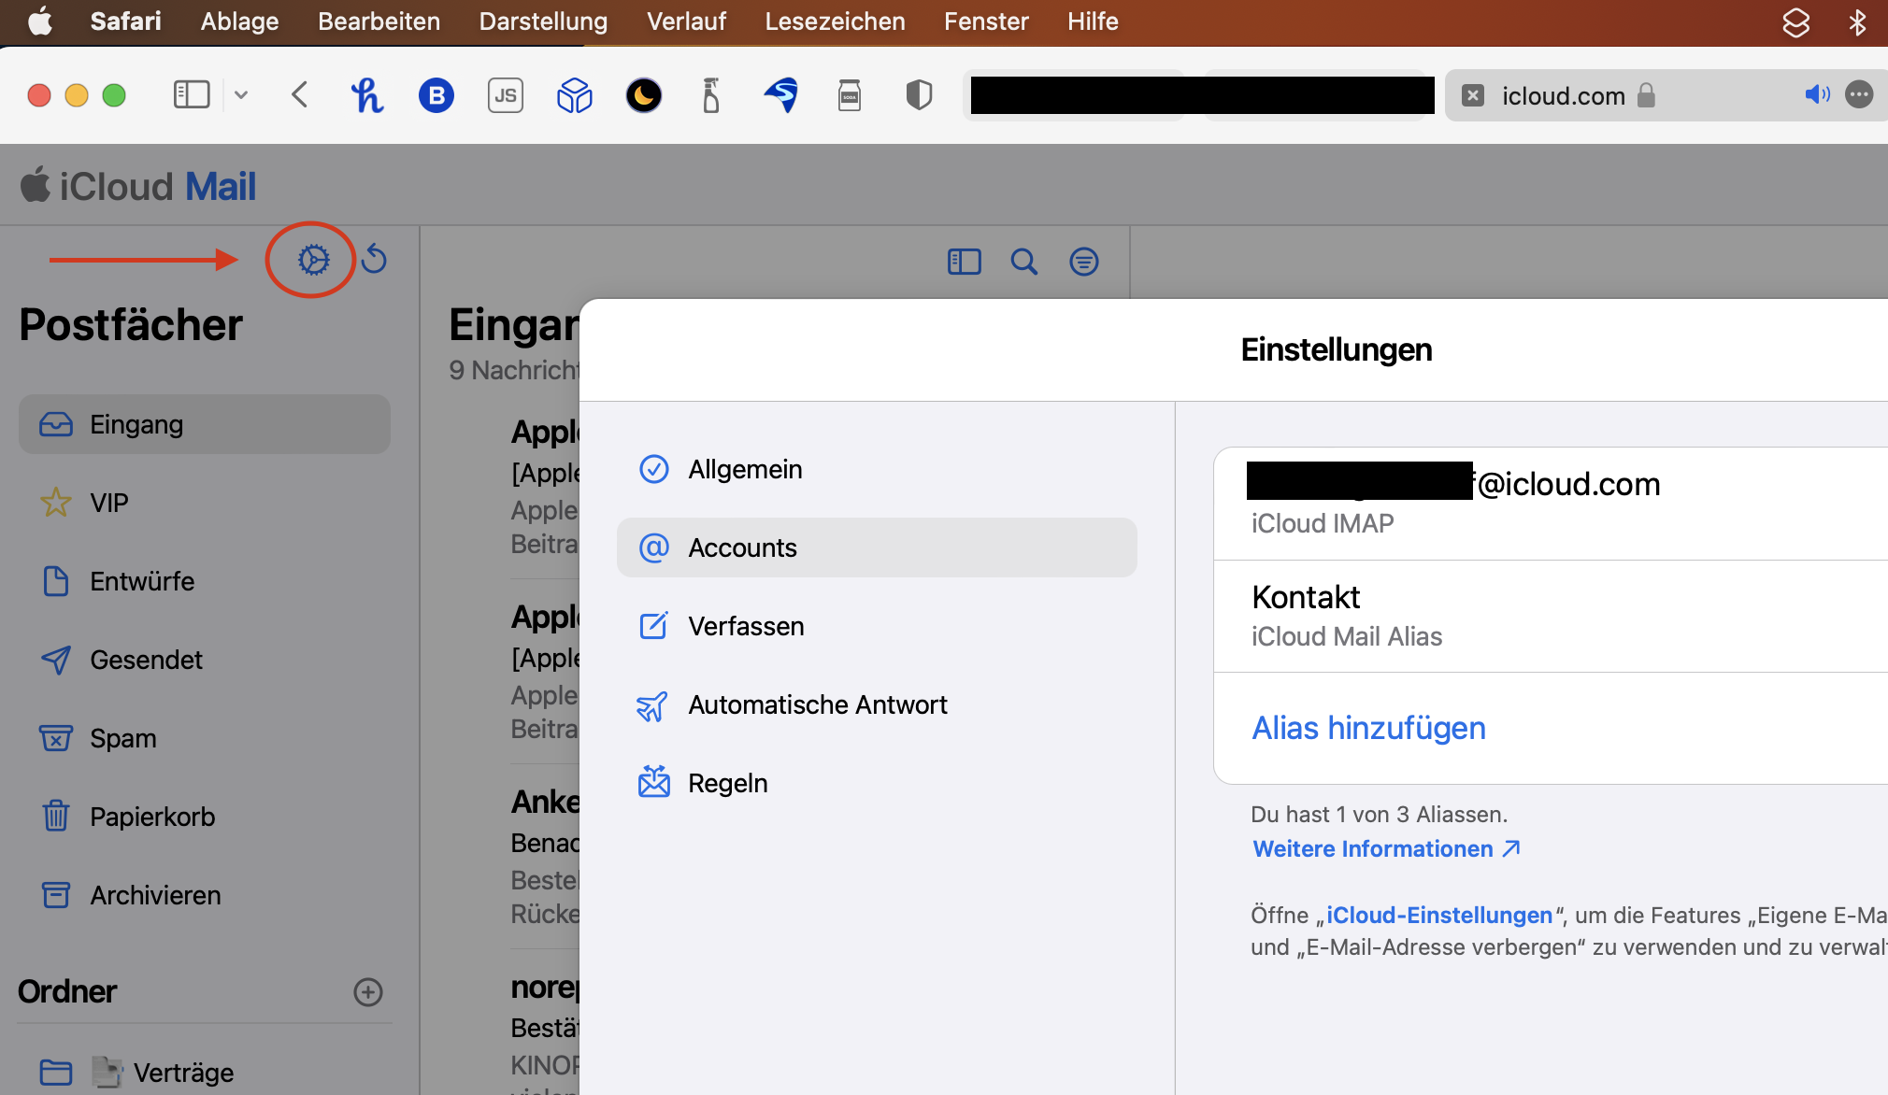The image size is (1888, 1095).
Task: Toggle the message list layout icon
Action: tap(964, 262)
